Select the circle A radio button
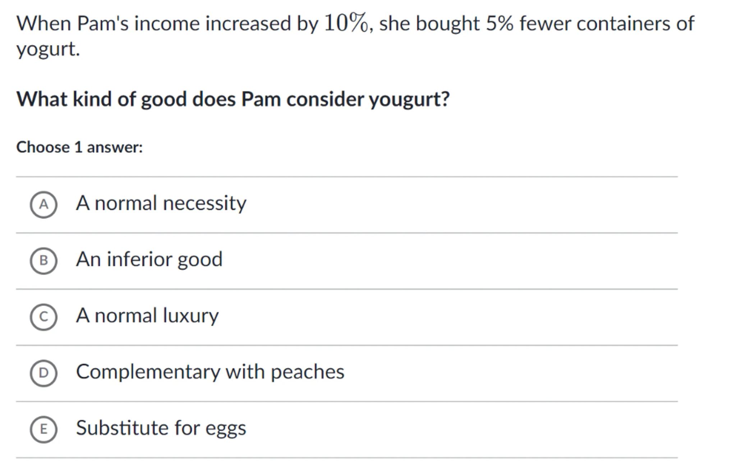The height and width of the screenshot is (473, 736). (x=43, y=205)
